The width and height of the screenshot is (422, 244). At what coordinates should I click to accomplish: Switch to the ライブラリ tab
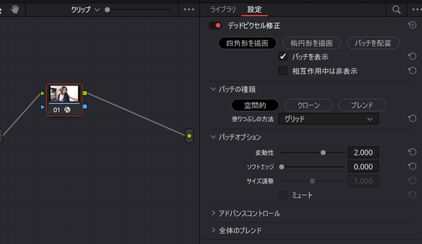click(x=223, y=10)
